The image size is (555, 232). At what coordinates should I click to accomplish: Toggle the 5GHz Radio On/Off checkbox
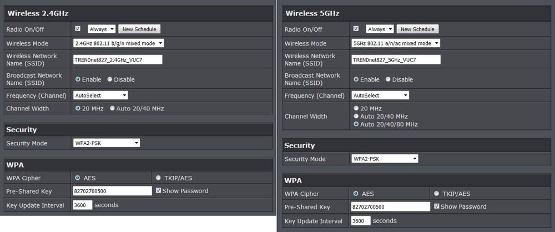[356, 28]
